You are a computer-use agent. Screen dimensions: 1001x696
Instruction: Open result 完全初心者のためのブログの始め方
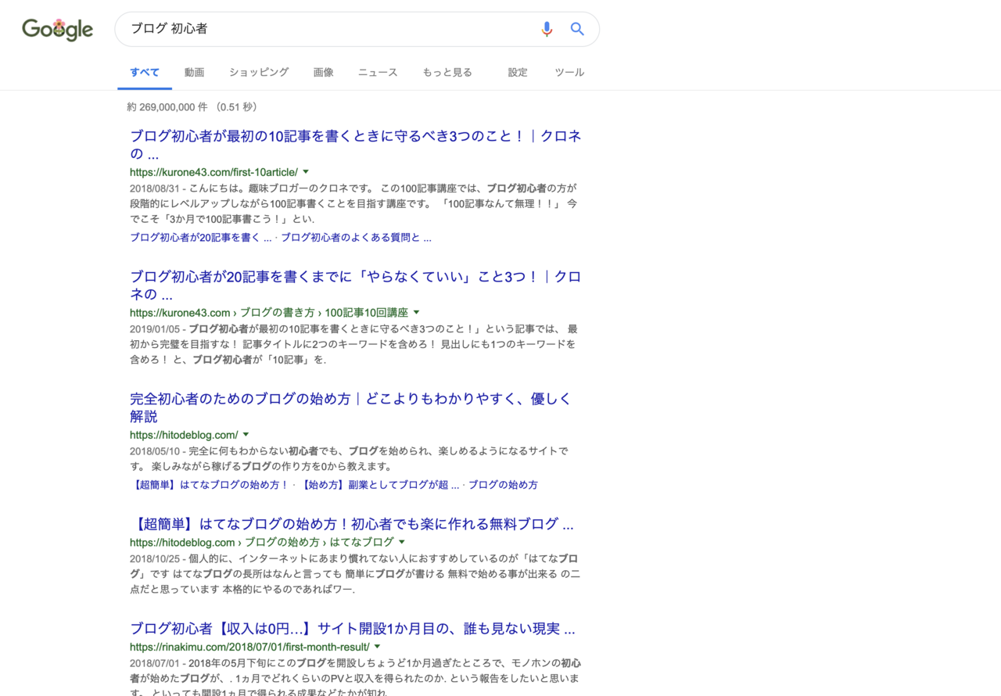click(350, 407)
